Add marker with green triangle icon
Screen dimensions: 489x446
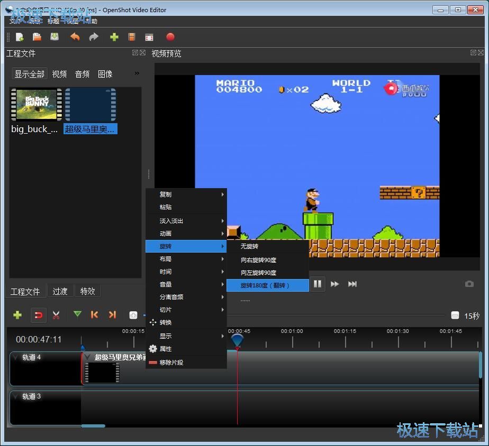(x=77, y=314)
